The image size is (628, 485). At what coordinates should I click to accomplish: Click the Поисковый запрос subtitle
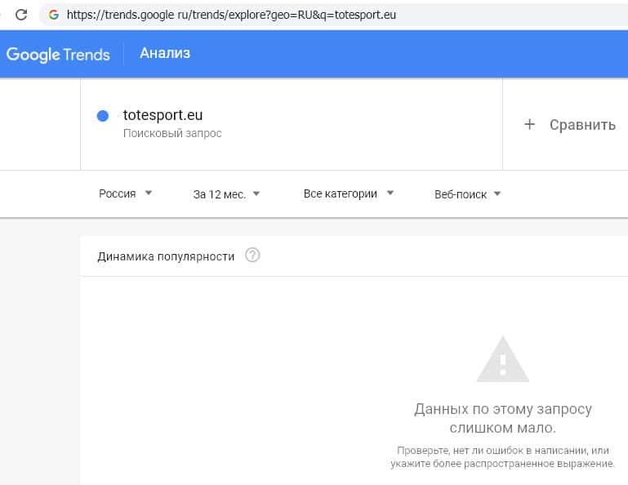tap(172, 133)
